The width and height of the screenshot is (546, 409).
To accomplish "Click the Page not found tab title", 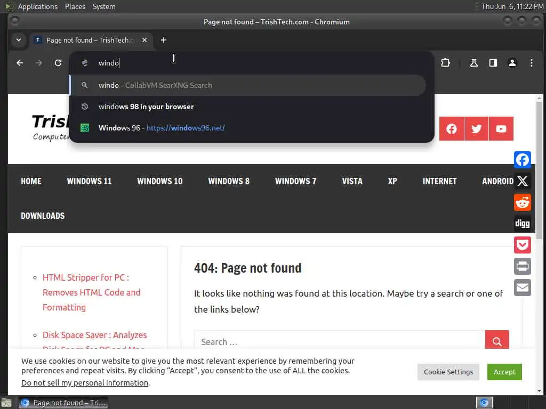I will (x=90, y=40).
